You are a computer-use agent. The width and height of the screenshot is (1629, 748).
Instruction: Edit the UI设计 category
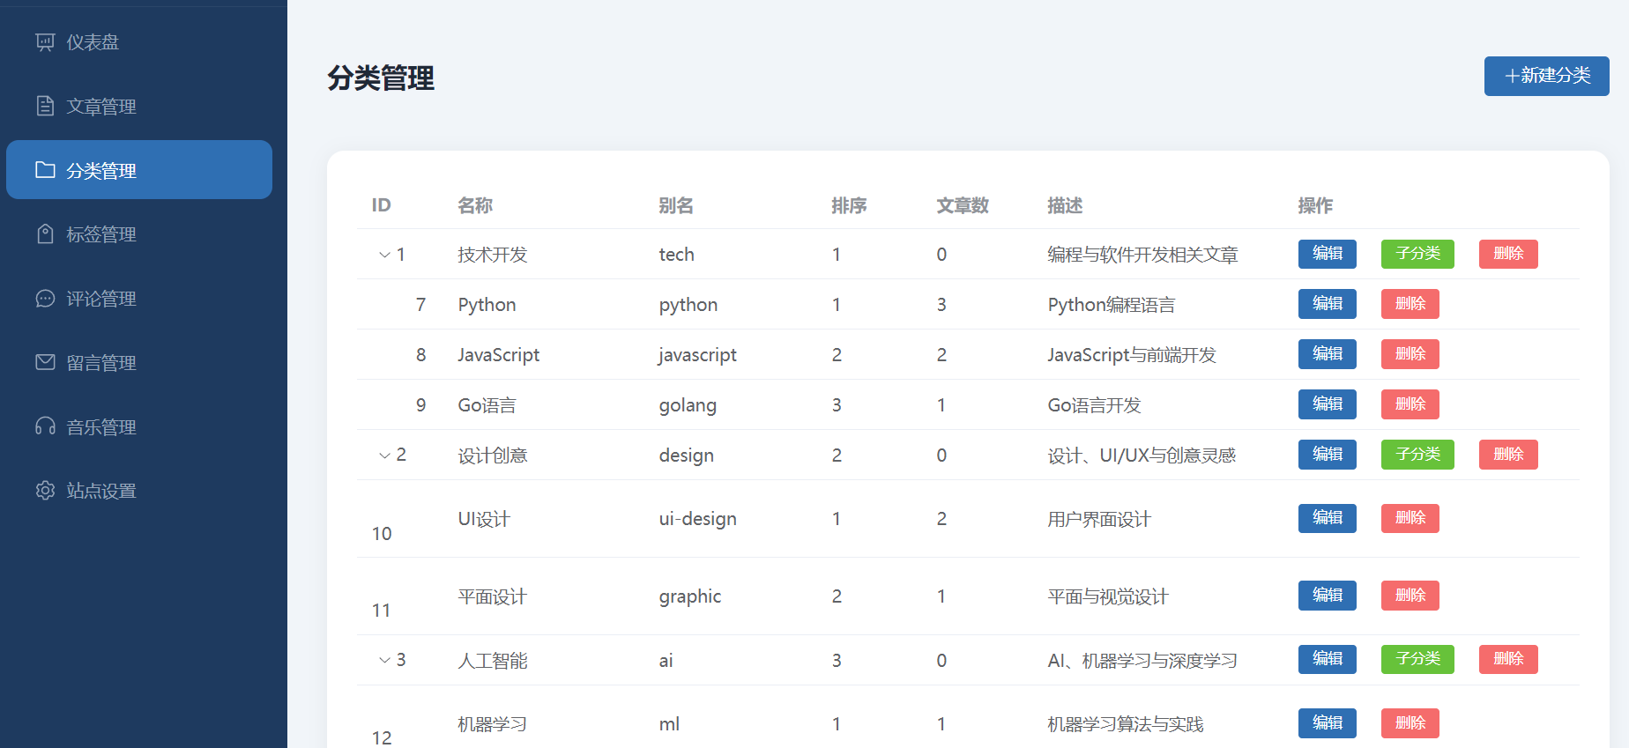1328,518
